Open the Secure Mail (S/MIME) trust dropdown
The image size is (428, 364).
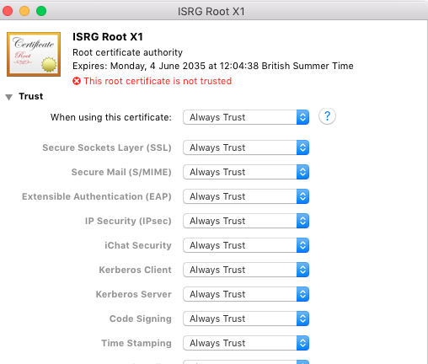[x=246, y=172]
